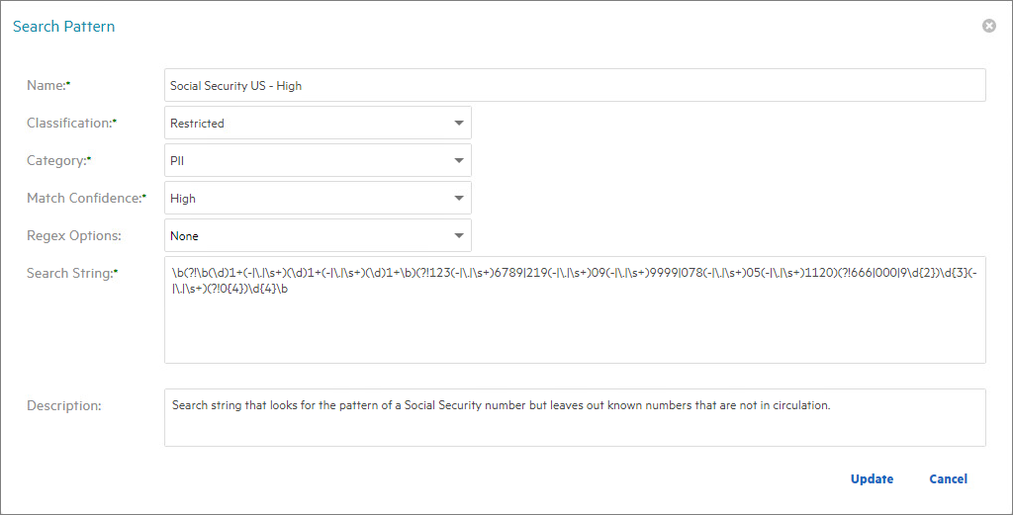Click the selected "PII" value text

click(x=177, y=161)
